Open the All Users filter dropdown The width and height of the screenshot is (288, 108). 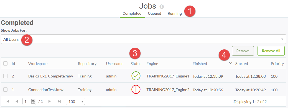coord(144,39)
